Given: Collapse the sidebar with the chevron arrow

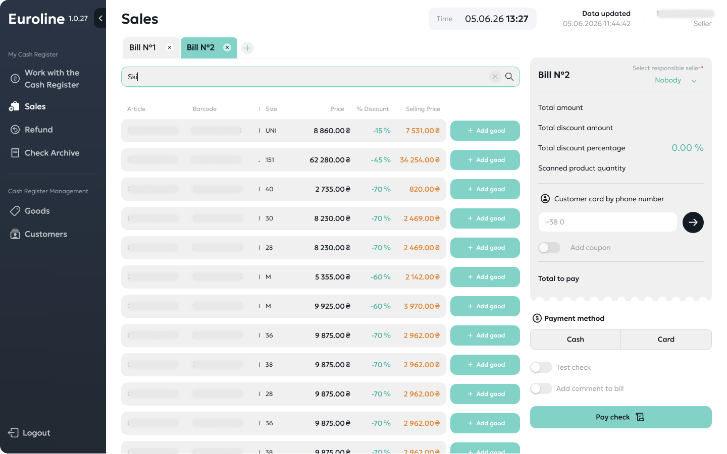Looking at the screenshot, I should (x=100, y=18).
